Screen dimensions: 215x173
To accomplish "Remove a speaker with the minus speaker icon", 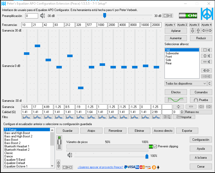I will 206,62.
